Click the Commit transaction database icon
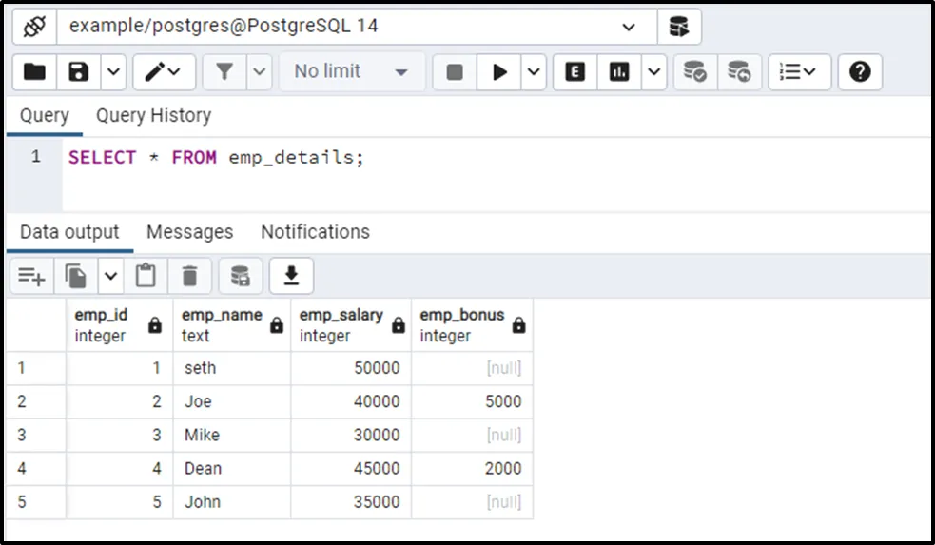 695,72
